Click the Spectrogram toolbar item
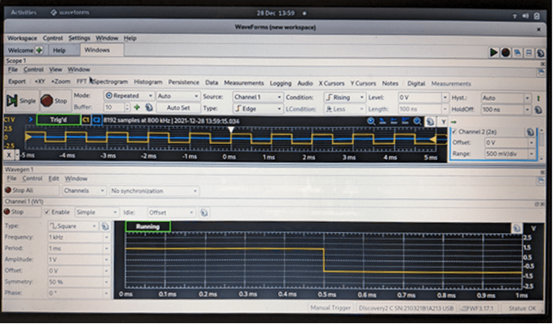Image resolution: width=553 pixels, height=324 pixels. pyautogui.click(x=111, y=81)
